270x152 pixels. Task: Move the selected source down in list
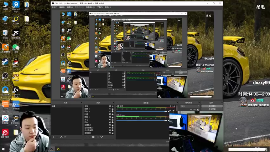(102, 137)
